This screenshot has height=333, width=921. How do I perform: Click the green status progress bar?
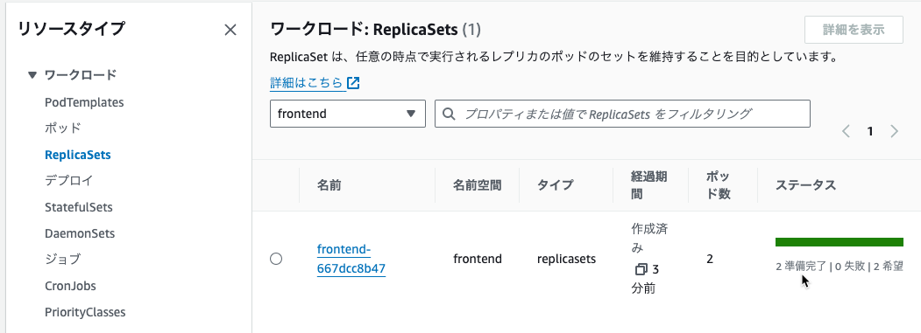tap(839, 242)
